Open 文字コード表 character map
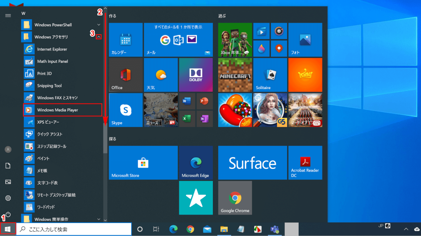 tap(62, 183)
